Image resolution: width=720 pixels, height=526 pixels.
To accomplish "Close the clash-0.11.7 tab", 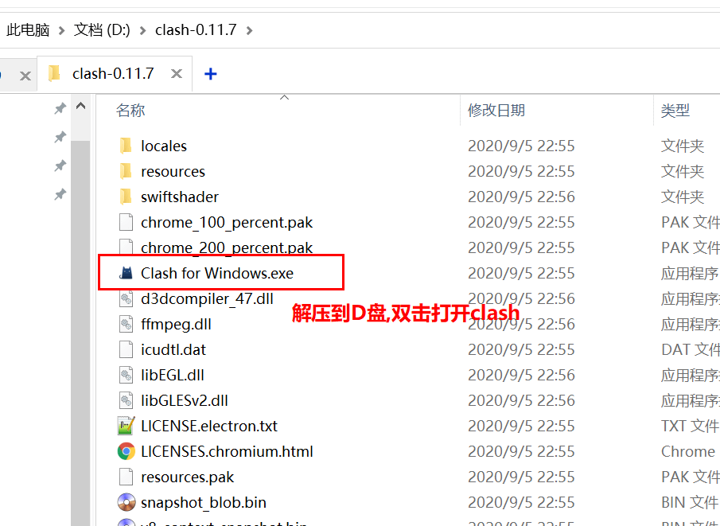I will pyautogui.click(x=177, y=73).
